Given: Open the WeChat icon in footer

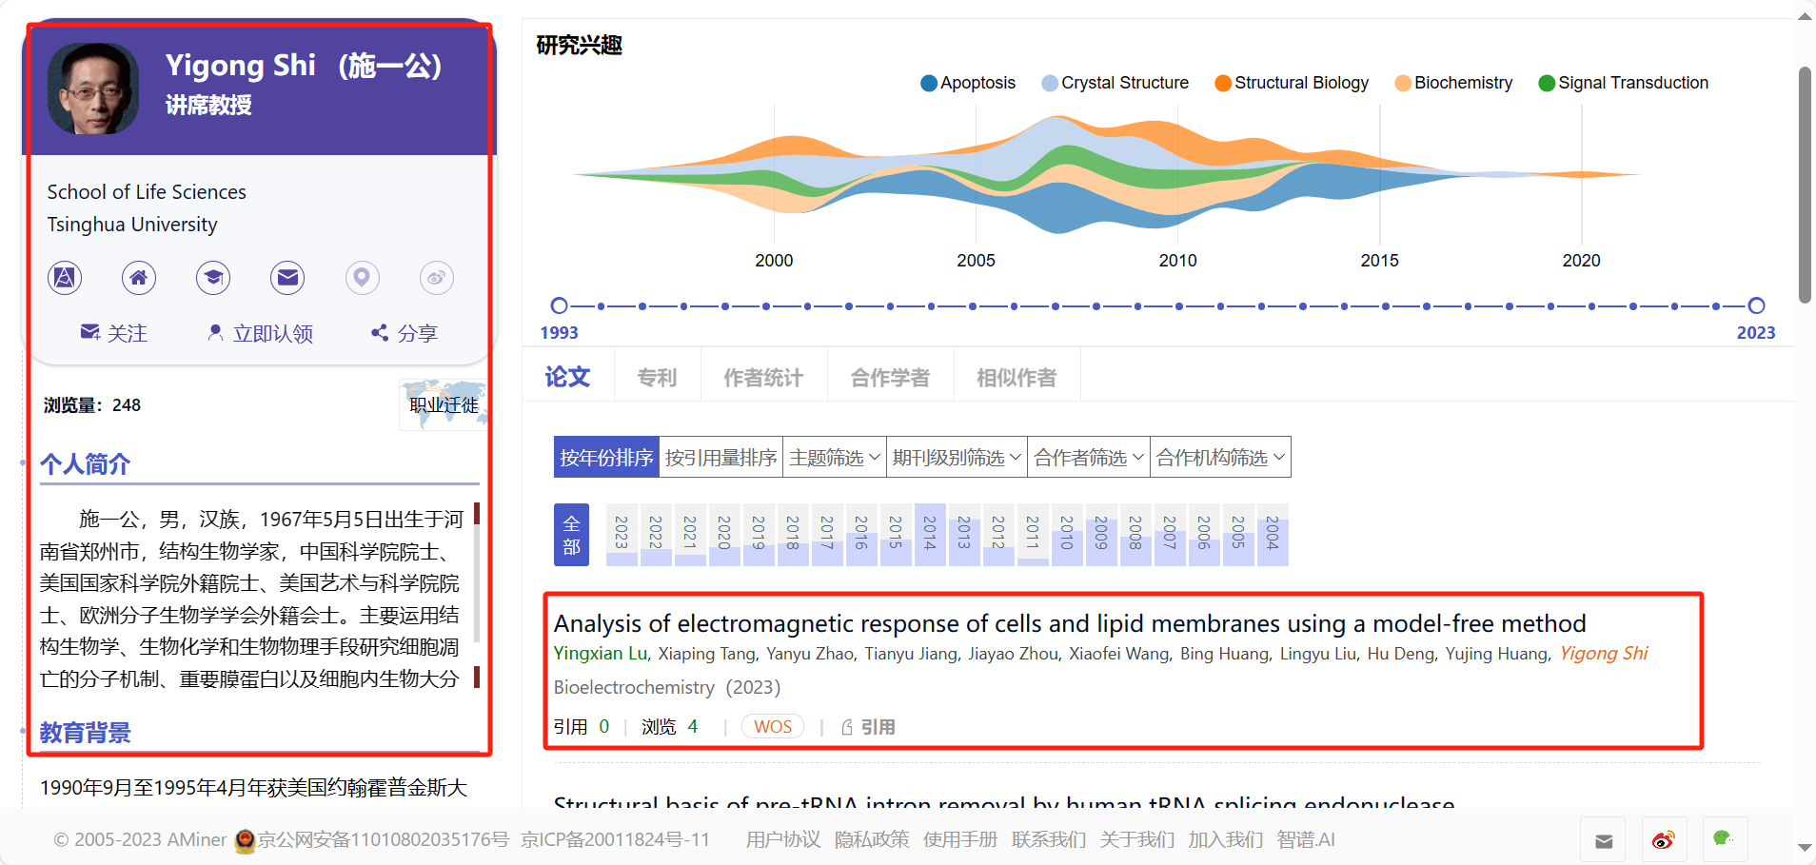Looking at the screenshot, I should pos(1724,839).
